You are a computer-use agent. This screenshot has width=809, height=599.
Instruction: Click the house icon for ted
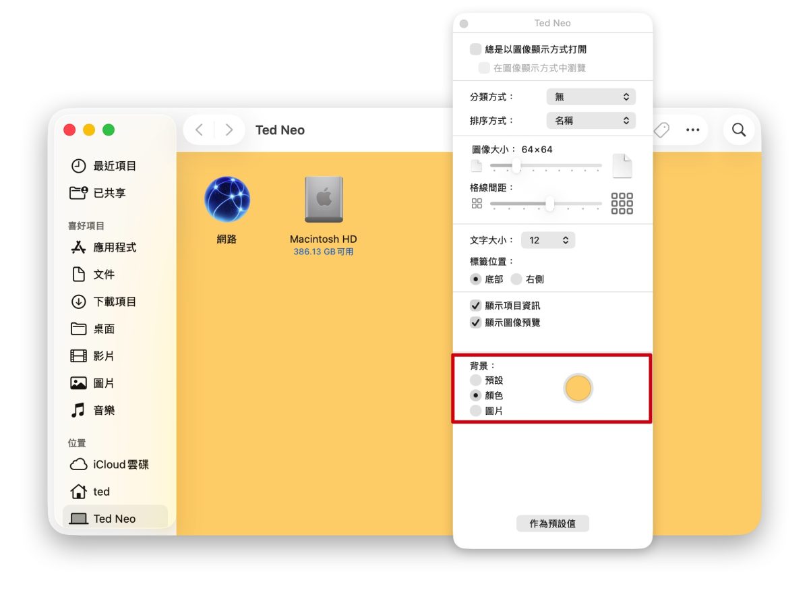[x=79, y=491]
